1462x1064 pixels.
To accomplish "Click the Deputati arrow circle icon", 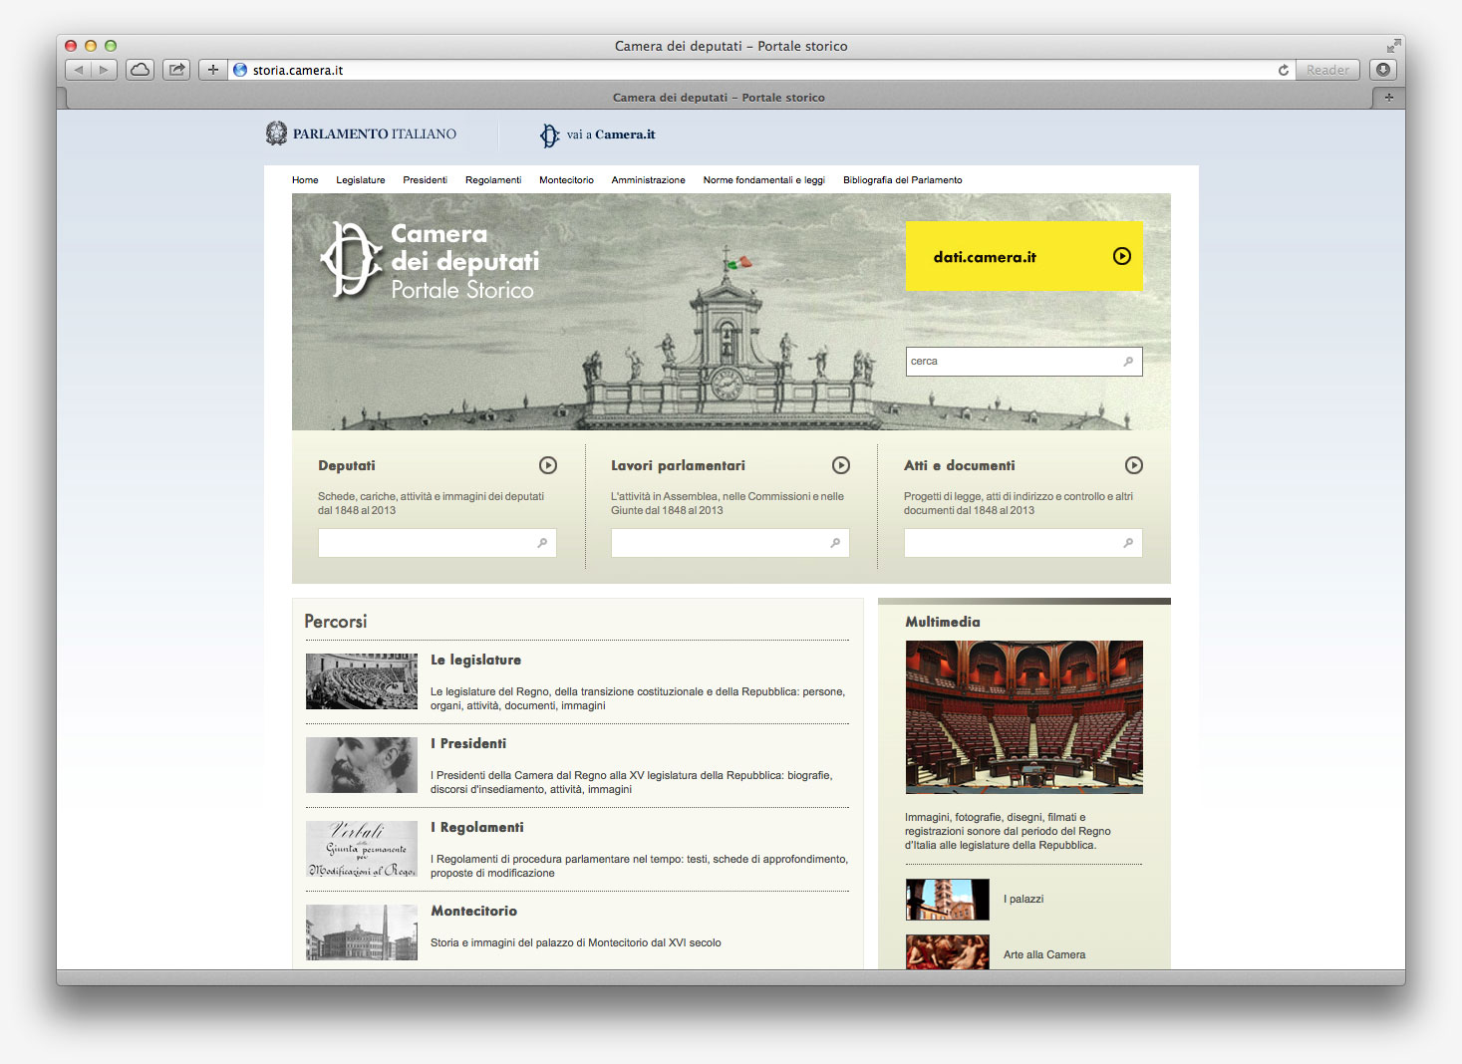I will tap(548, 465).
